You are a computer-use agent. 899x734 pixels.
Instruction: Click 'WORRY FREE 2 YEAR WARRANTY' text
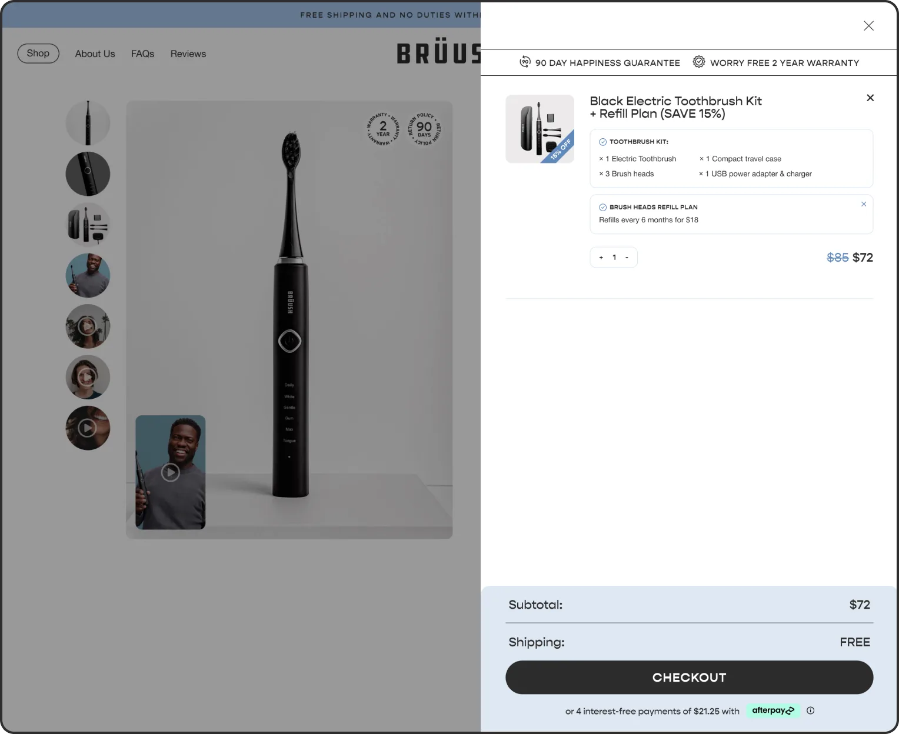point(785,63)
